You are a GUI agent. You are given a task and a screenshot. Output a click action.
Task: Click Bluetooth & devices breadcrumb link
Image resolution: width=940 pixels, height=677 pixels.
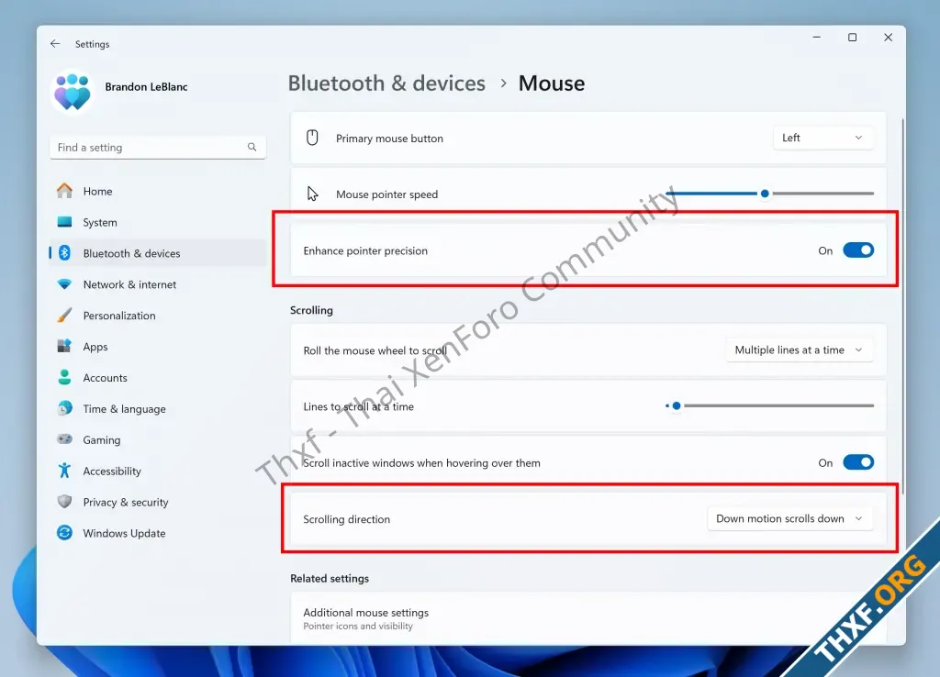click(386, 83)
